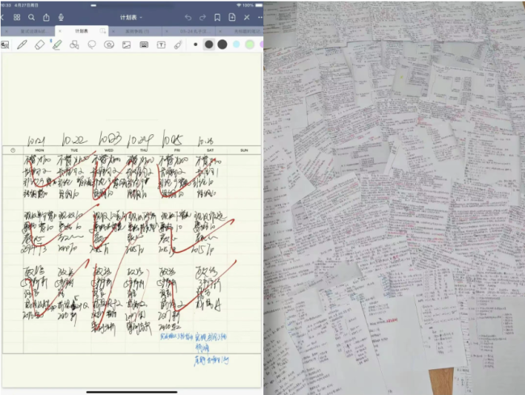Screen dimensions: 525x395
Task: Undo the last stroke
Action: 188,18
